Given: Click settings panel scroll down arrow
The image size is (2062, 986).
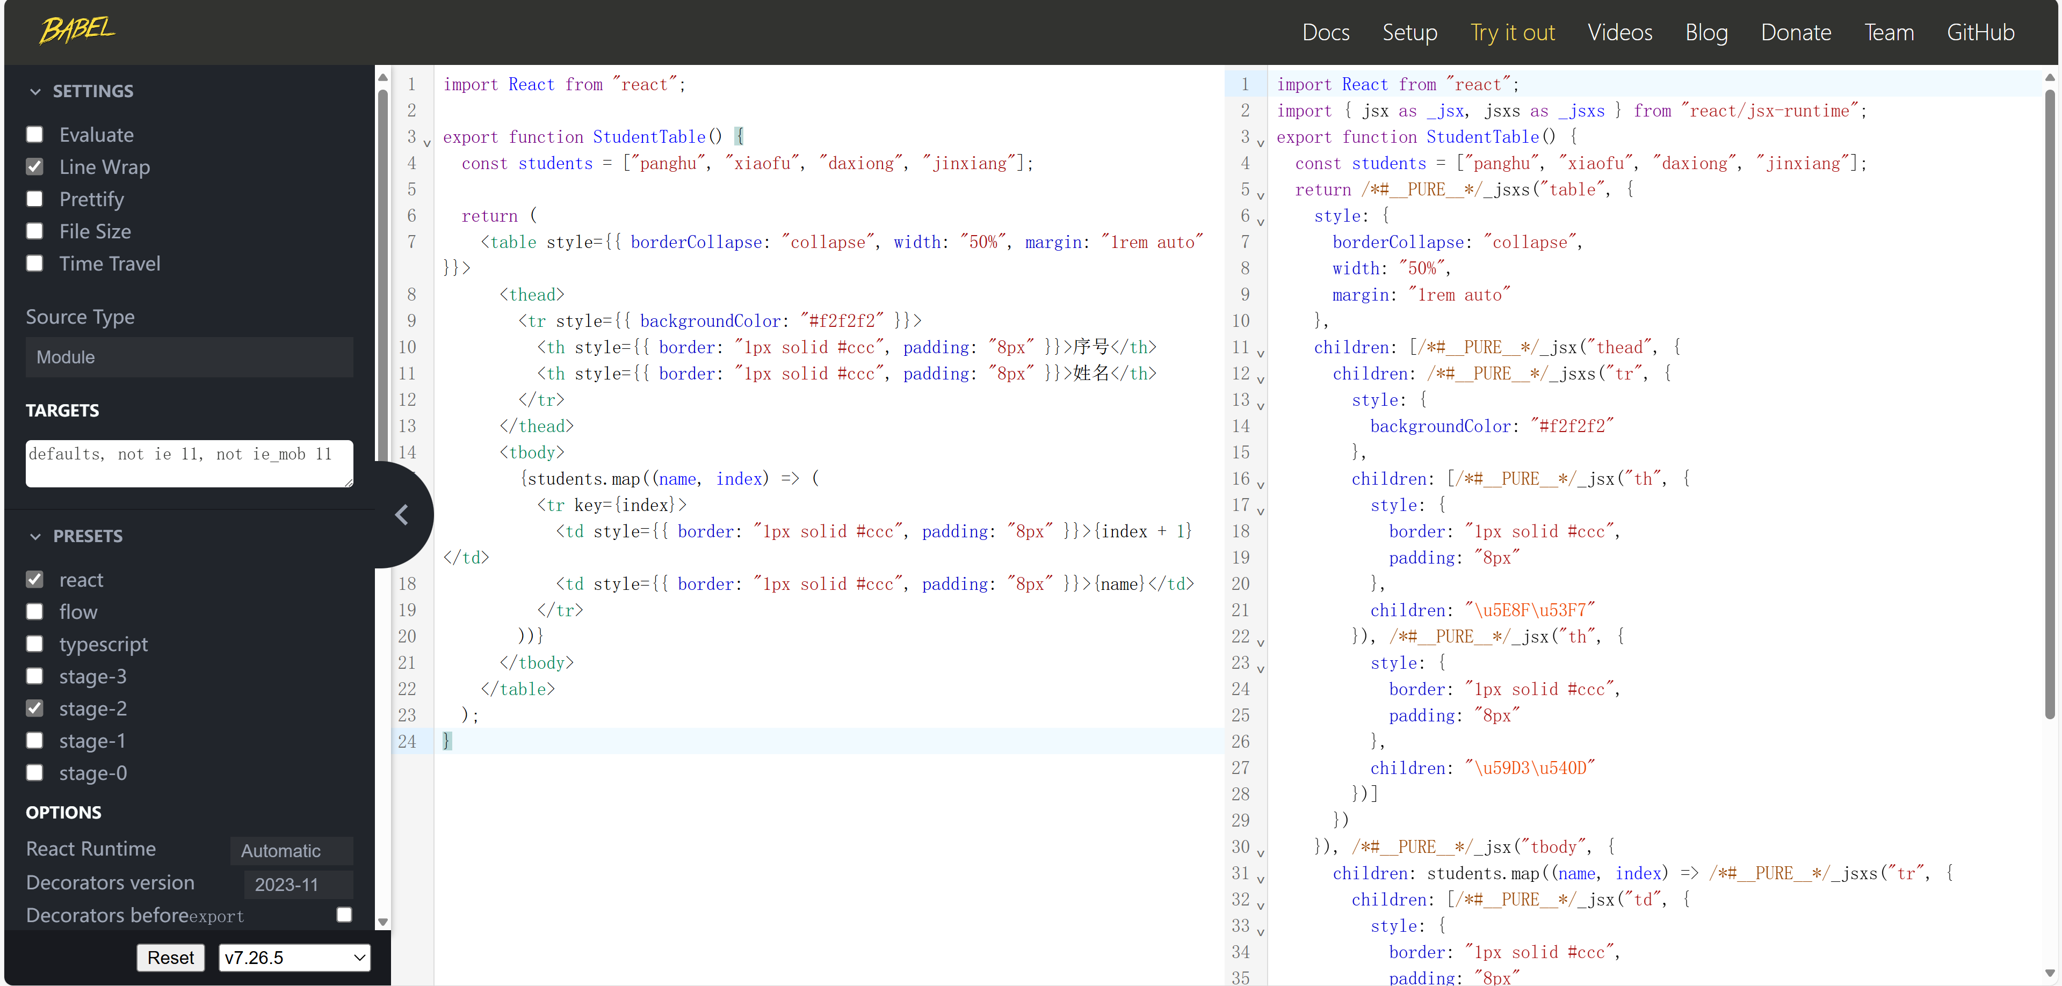Looking at the screenshot, I should click(382, 922).
